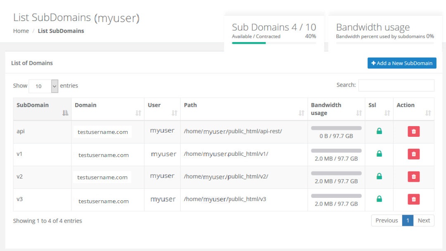Click path /home/myuser/public_html/api-rest/
Viewport: 446px width, 251px height.
[x=233, y=131]
